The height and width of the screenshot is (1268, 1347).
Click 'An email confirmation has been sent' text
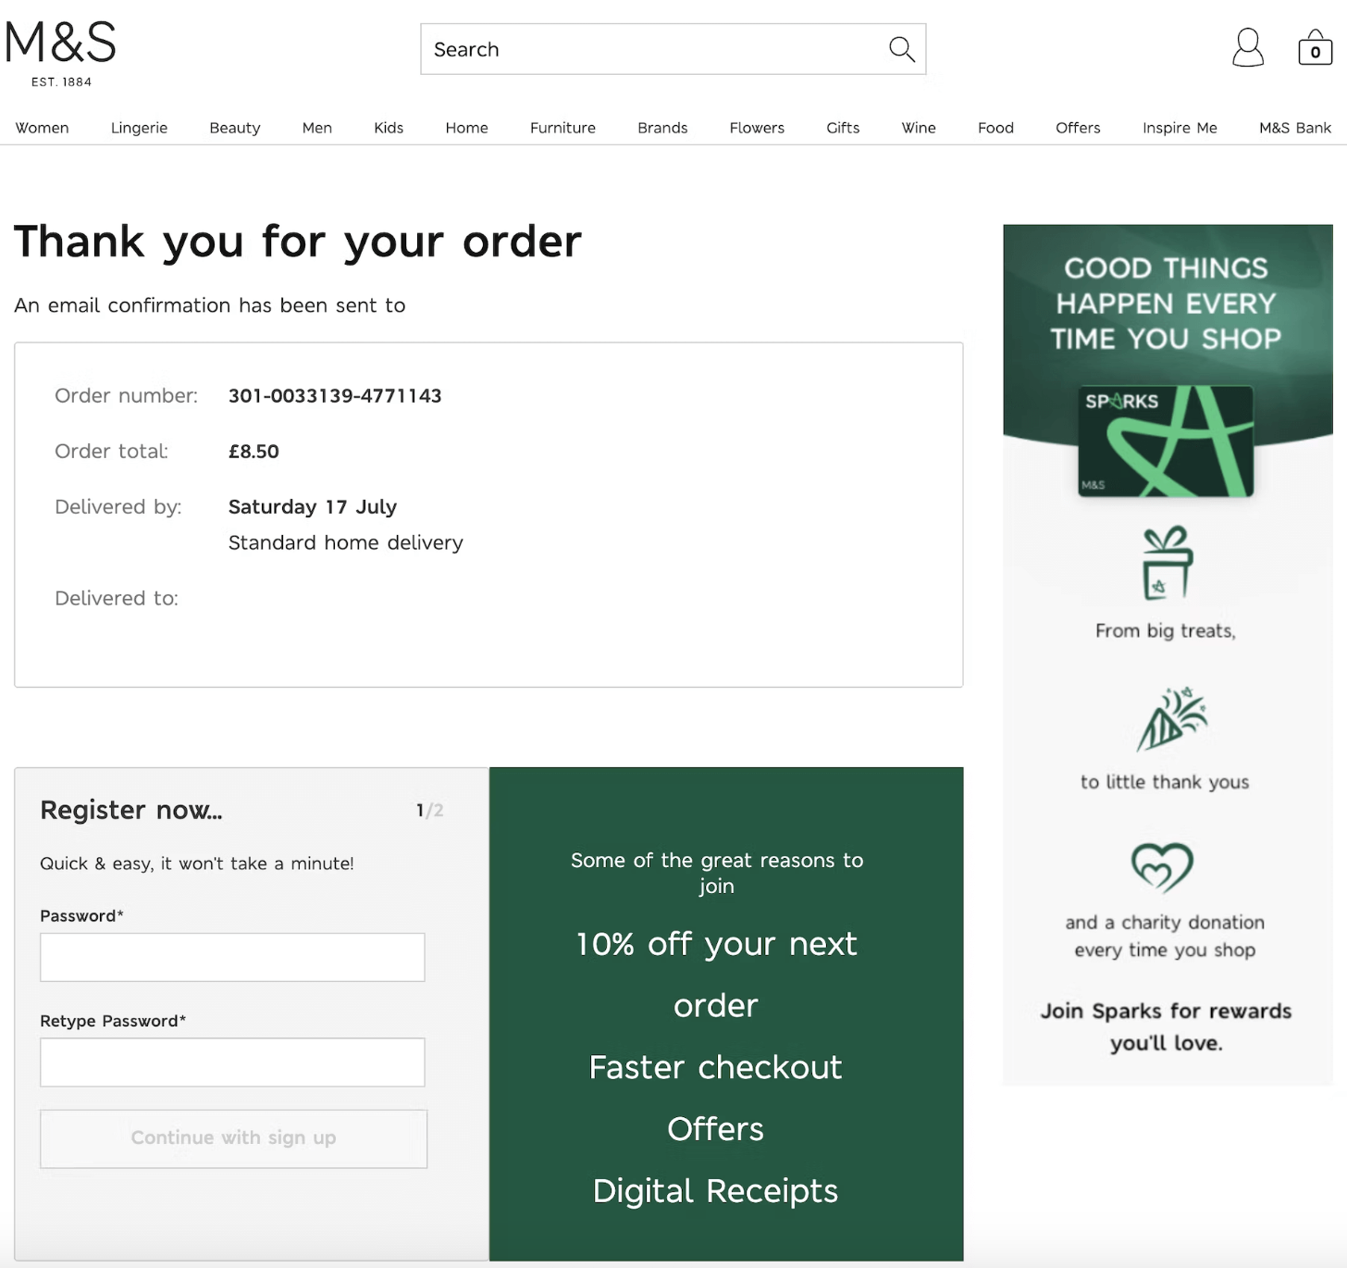pyautogui.click(x=210, y=305)
